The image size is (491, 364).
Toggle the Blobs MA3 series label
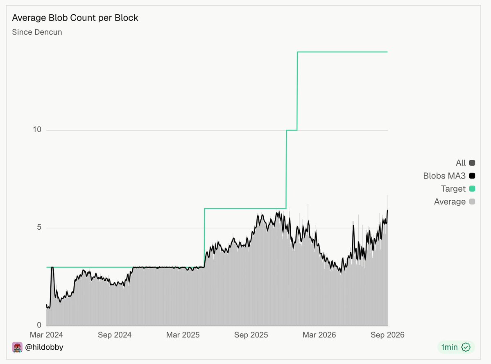444,176
